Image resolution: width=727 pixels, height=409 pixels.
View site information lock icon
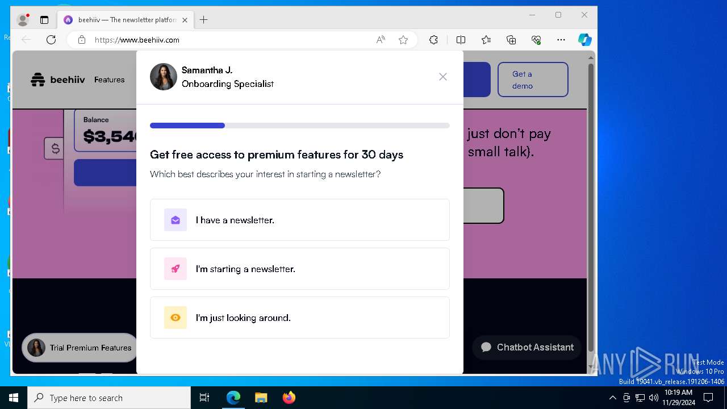click(x=82, y=40)
